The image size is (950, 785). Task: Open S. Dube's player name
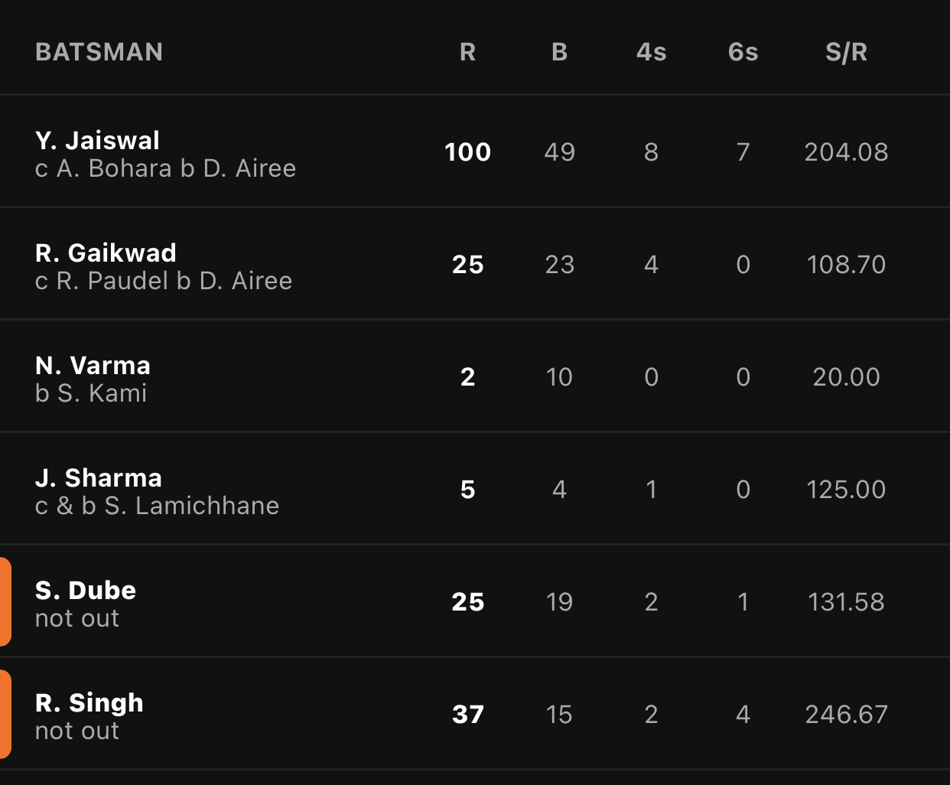click(x=86, y=590)
